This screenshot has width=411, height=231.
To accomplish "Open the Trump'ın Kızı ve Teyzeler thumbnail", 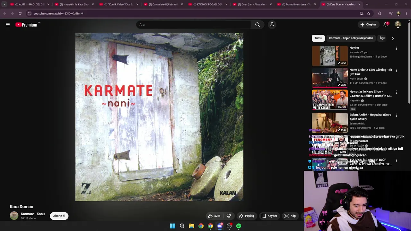I will pos(330,99).
